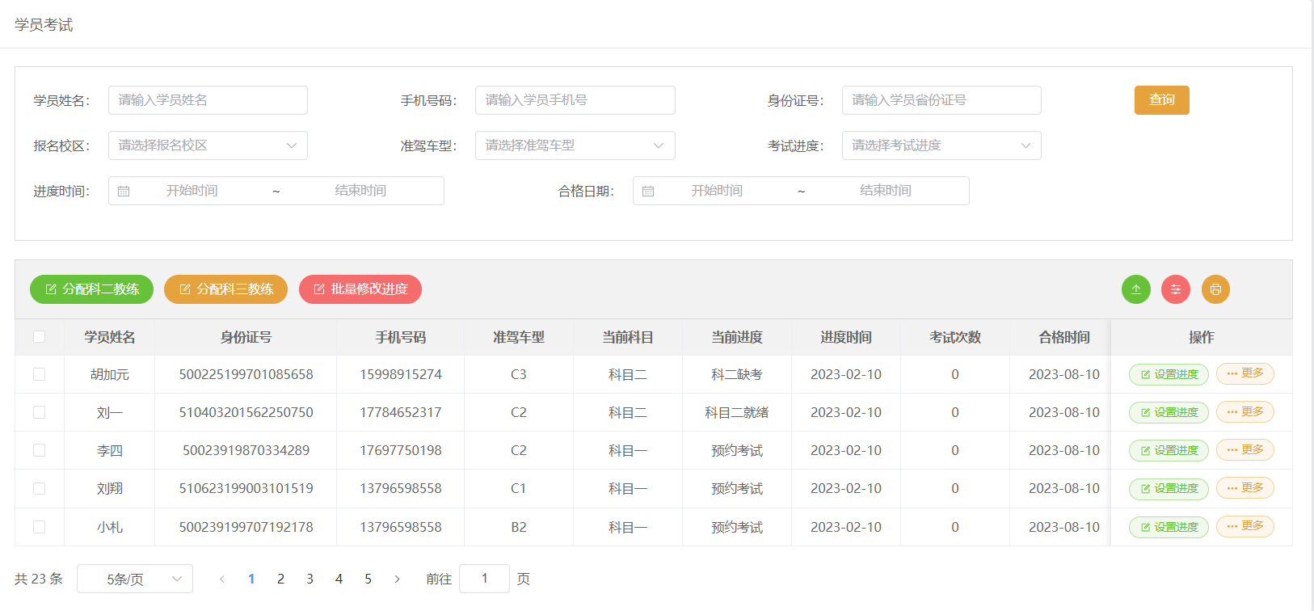This screenshot has height=611, width=1314.
Task: Click the B2 vehicle type cell
Action: [519, 527]
